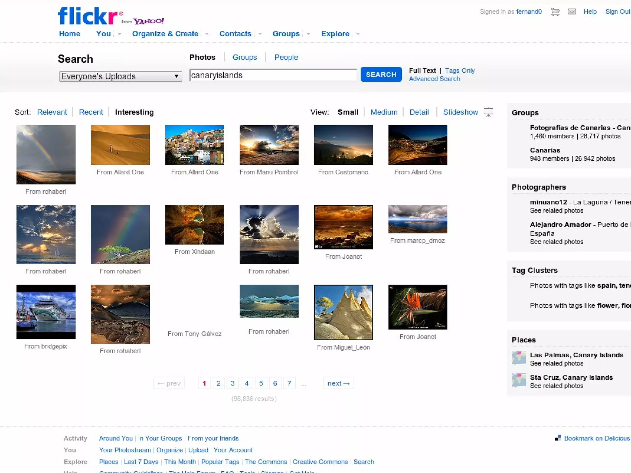This screenshot has width=631, height=473.
Task: Open the rock formation photo from Miguel_León
Action: (x=343, y=312)
